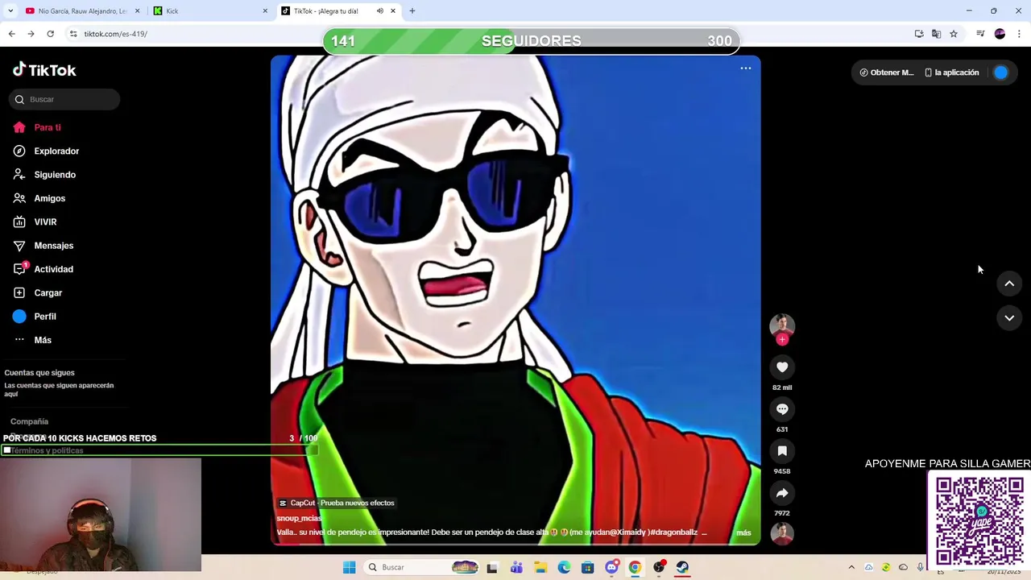The height and width of the screenshot is (580, 1031).
Task: Click the translate page icon
Action: coord(936,34)
